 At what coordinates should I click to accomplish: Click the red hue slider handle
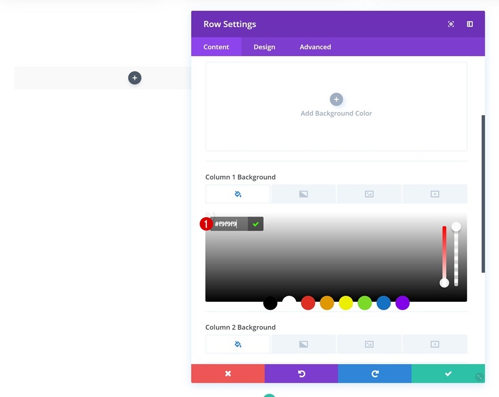[x=444, y=282]
